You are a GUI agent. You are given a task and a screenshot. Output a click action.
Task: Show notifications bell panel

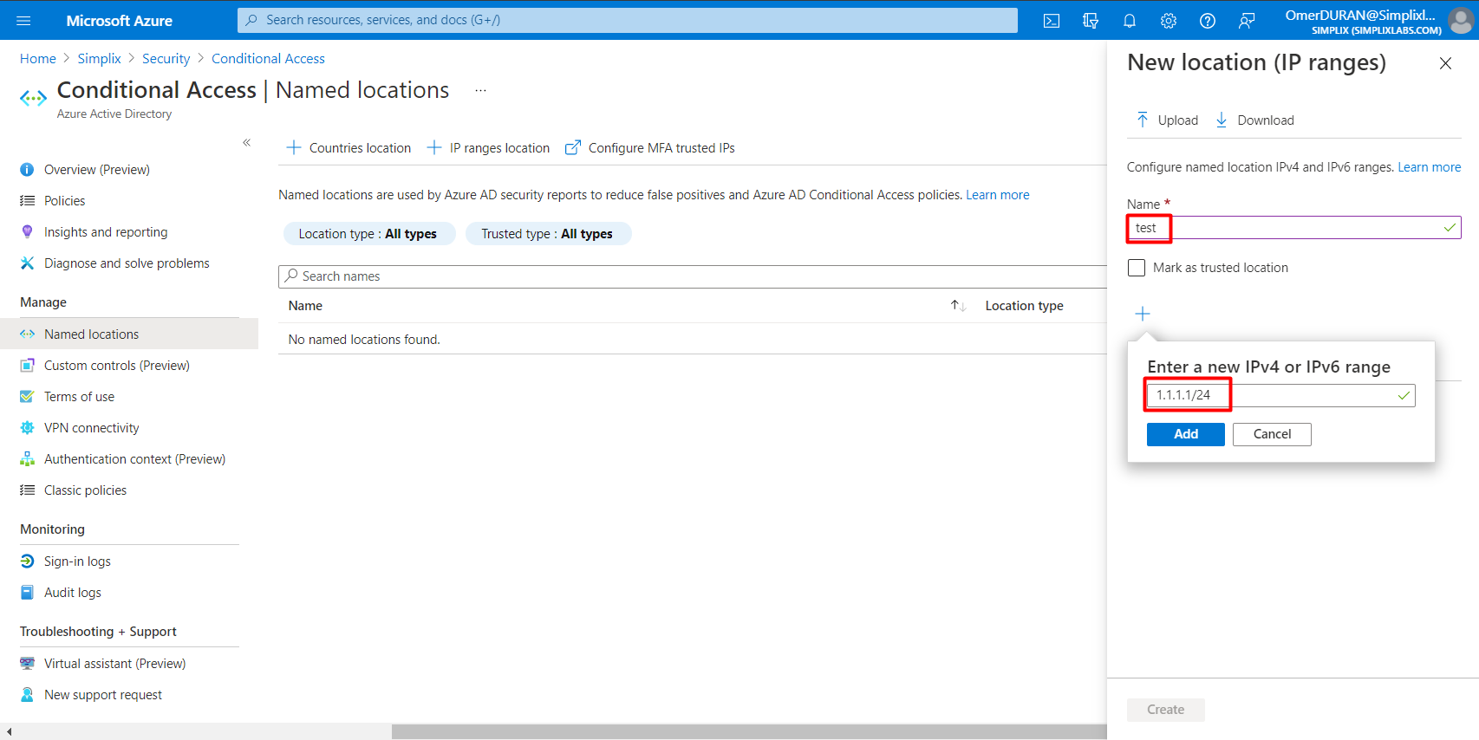[1130, 21]
